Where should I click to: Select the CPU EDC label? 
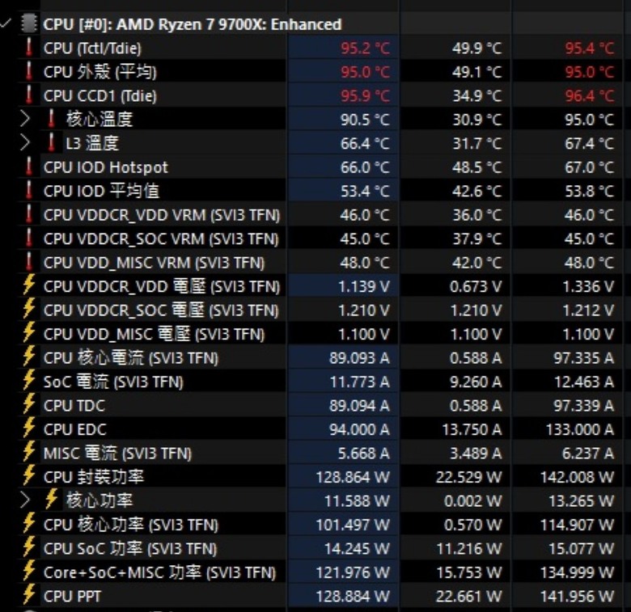75,429
